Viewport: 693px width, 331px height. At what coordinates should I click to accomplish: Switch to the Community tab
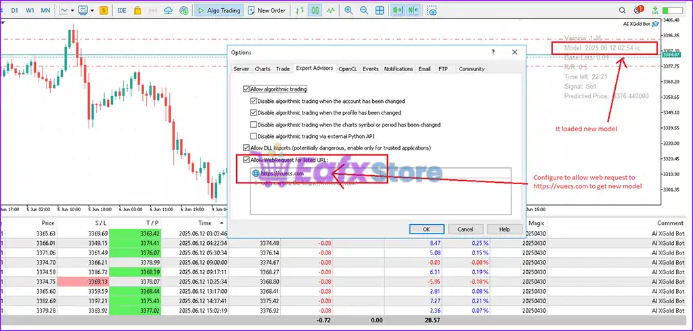pos(472,69)
